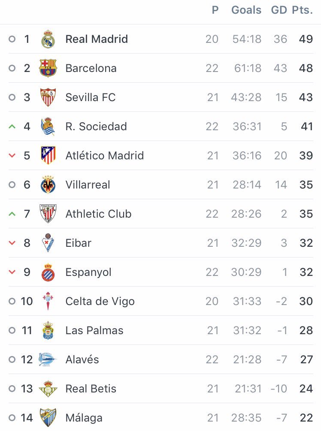Open the Alavés team link

(x=82, y=359)
